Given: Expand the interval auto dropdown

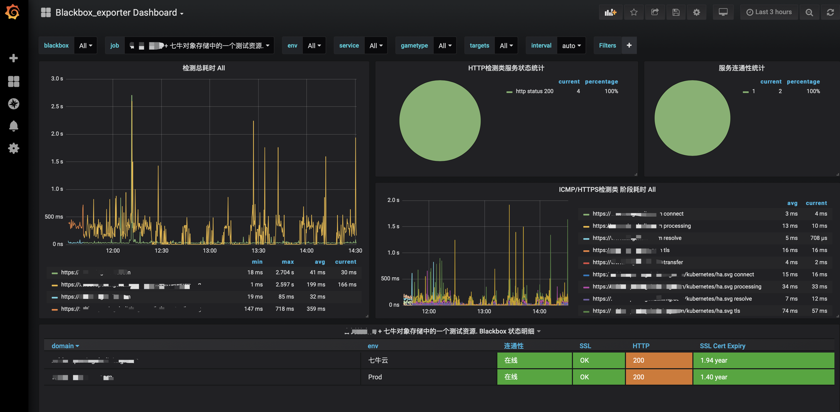Looking at the screenshot, I should [x=571, y=45].
